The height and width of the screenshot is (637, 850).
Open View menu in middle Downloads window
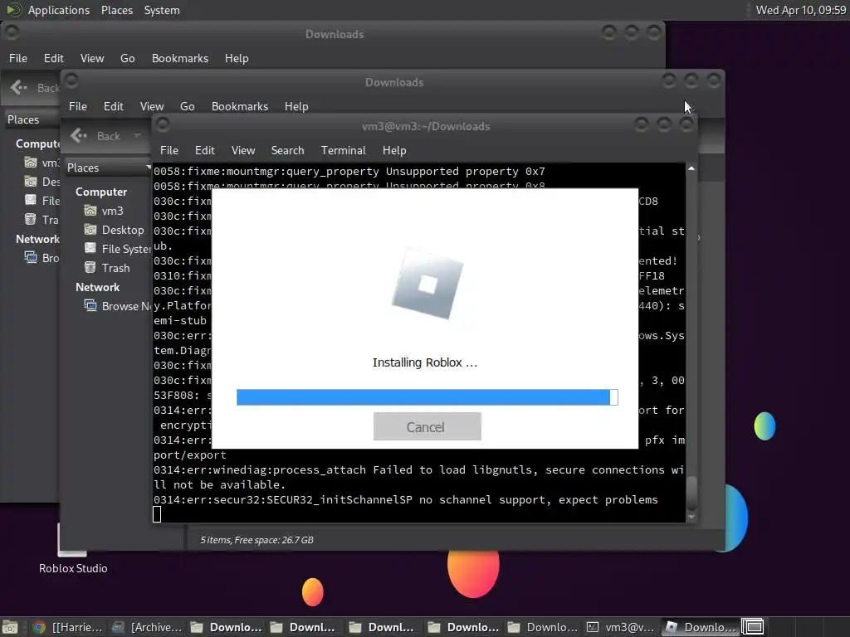tap(152, 107)
